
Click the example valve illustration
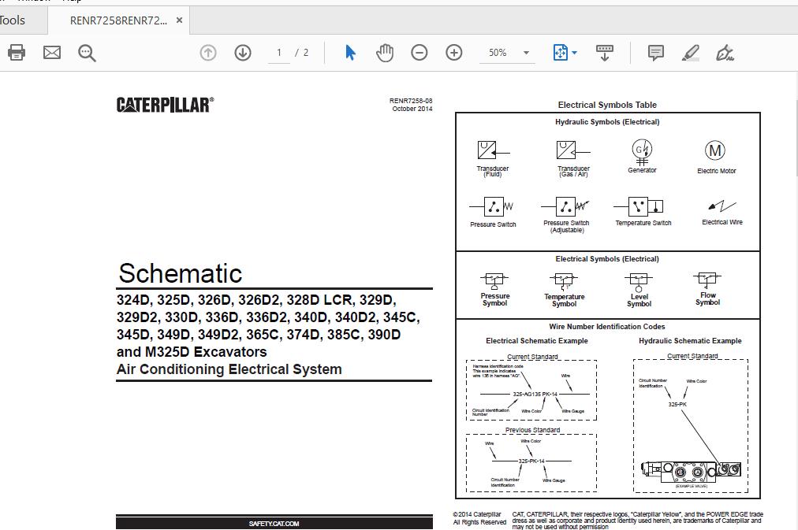691,473
